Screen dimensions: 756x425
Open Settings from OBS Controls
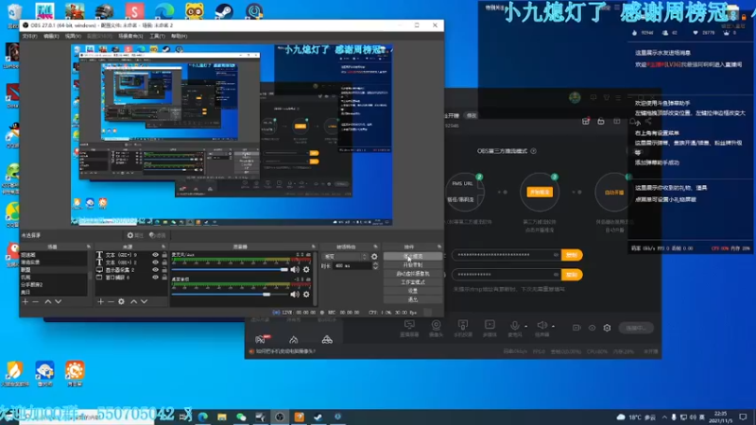[x=413, y=291]
